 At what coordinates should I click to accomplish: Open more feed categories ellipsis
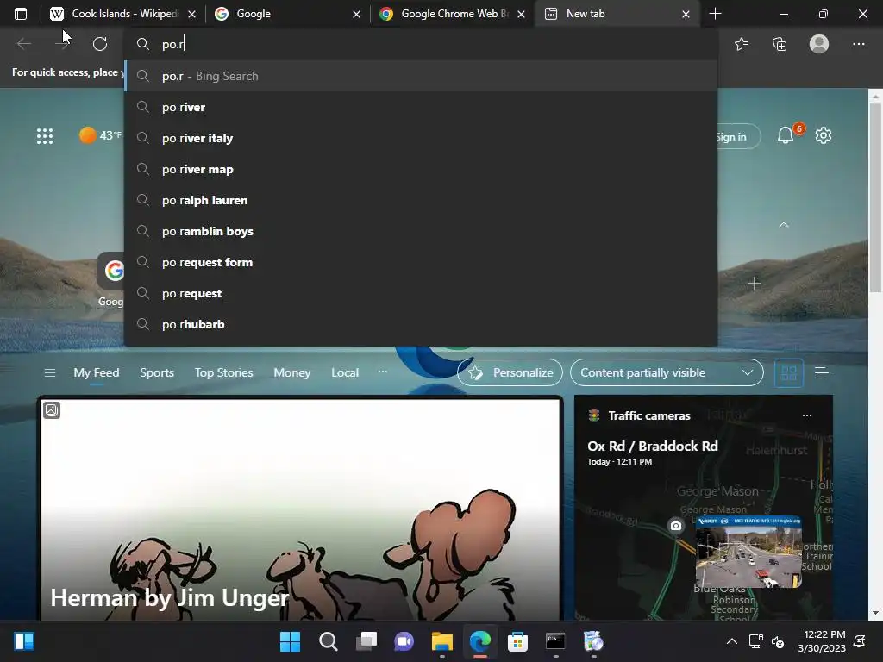pos(382,372)
